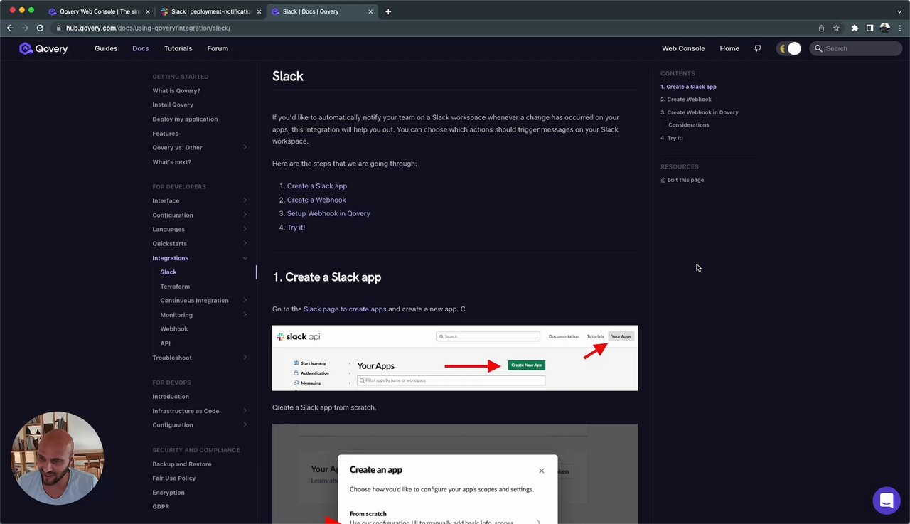Collapse the Integrations sidebar section

tap(245, 258)
